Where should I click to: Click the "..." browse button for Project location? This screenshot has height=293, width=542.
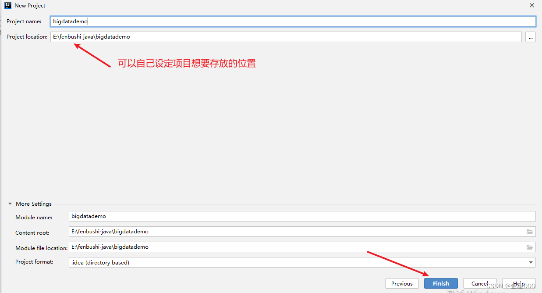pos(531,37)
